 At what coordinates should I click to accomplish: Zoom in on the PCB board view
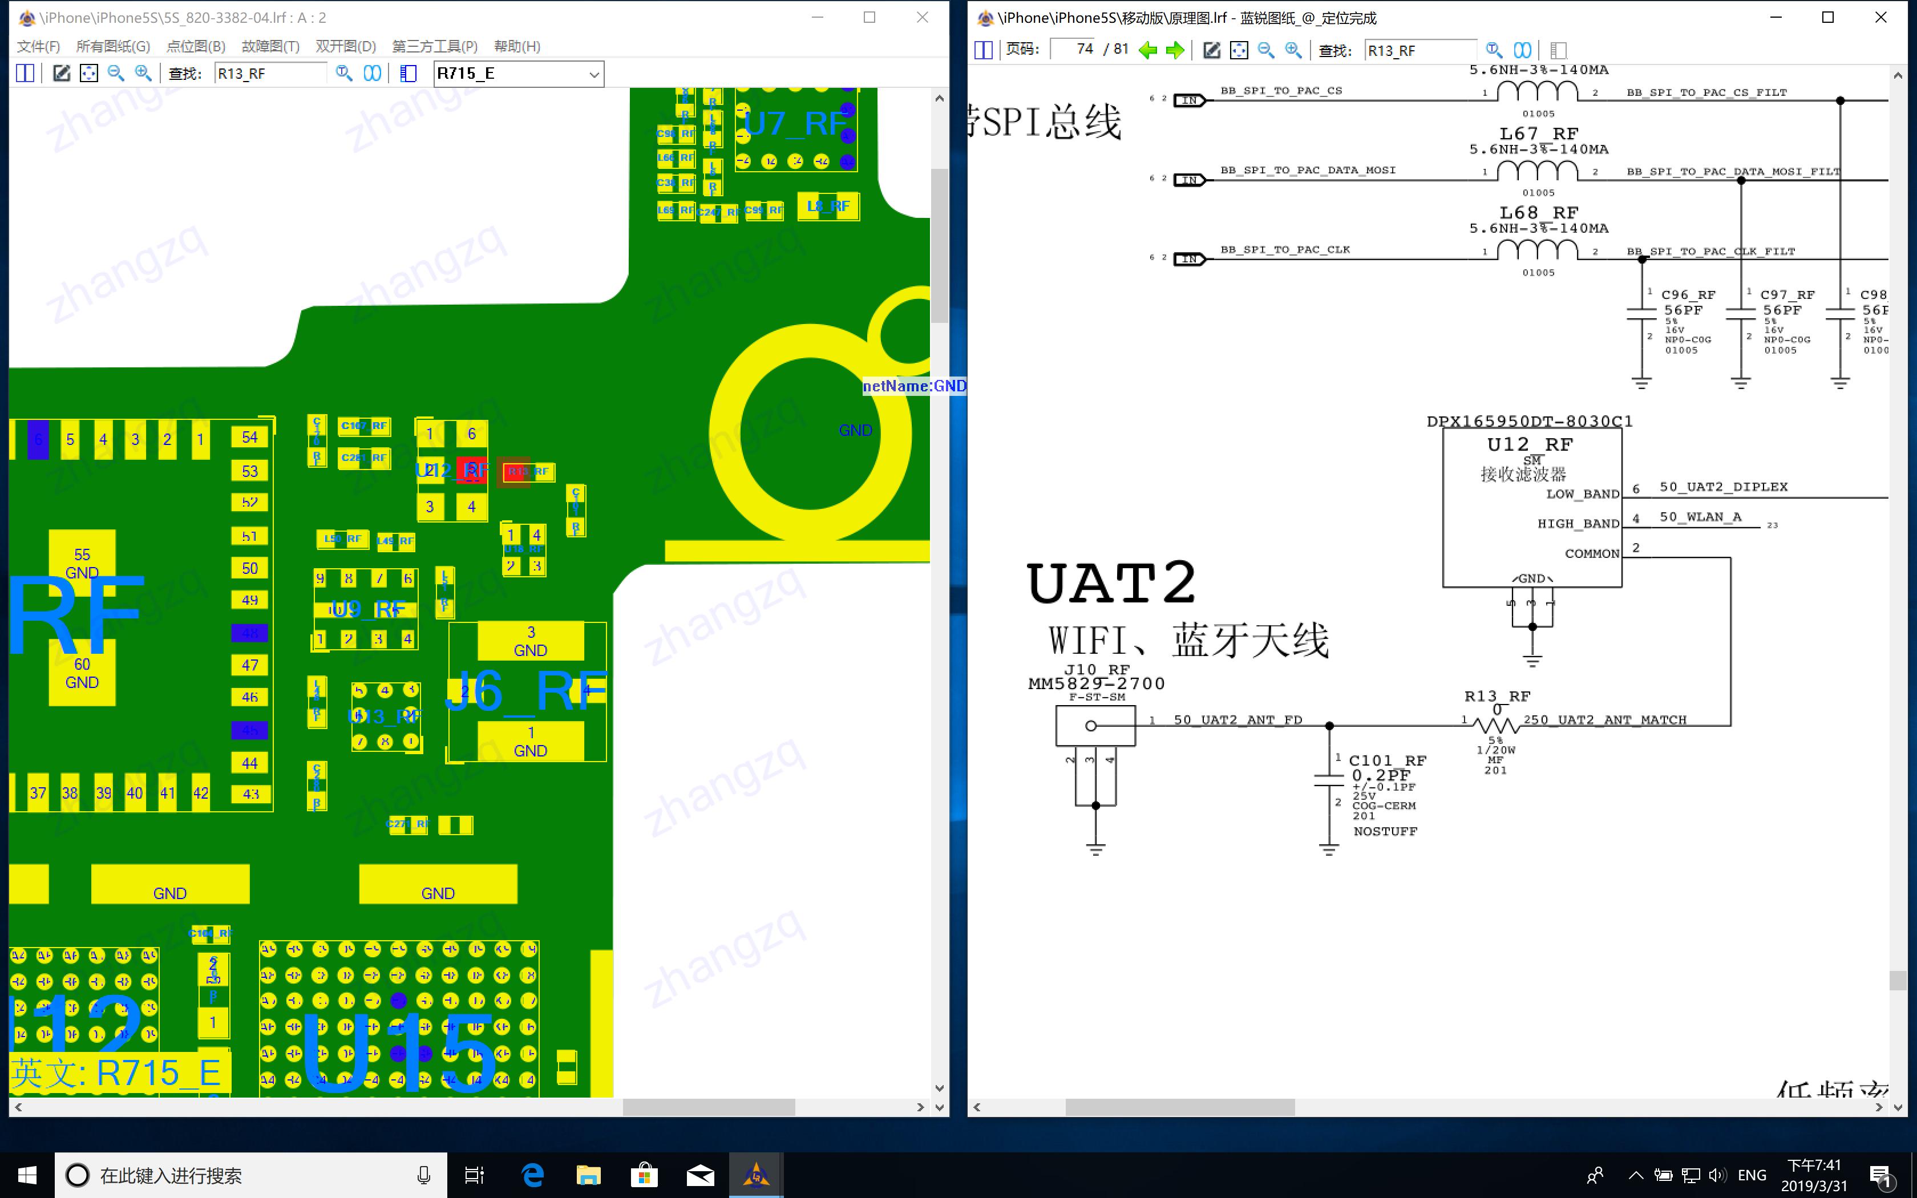(144, 73)
